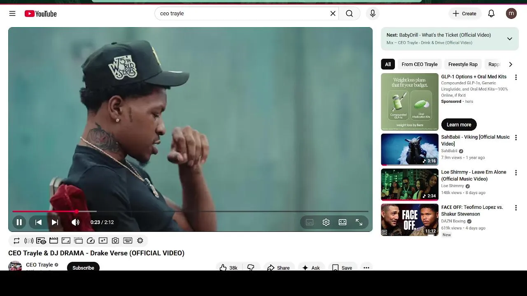
Task: Open options menu for Loe Shimmy video
Action: click(x=515, y=173)
